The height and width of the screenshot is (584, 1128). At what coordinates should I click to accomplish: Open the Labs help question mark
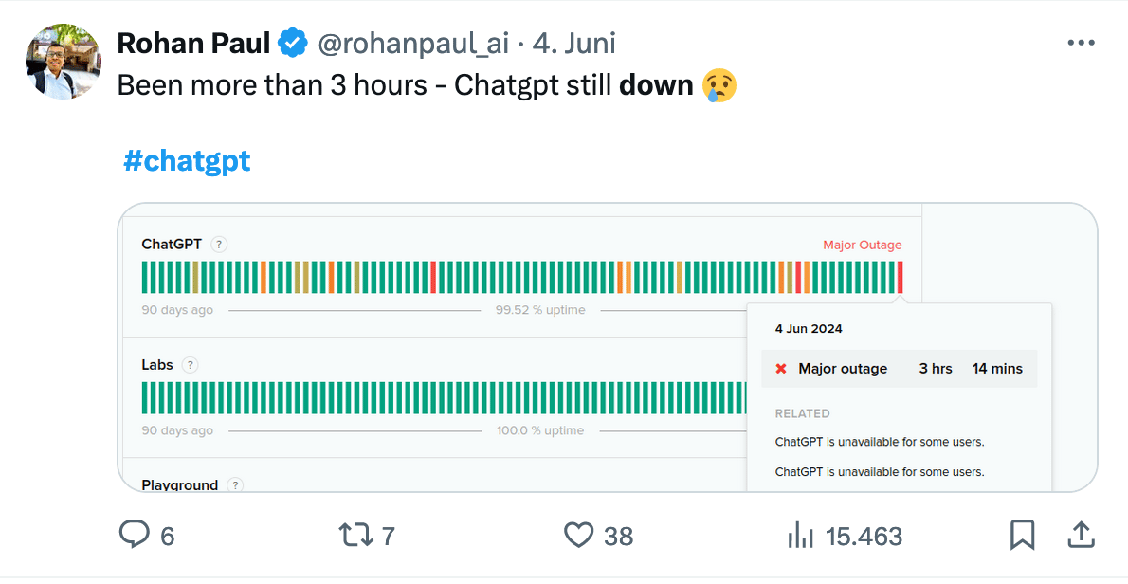pos(190,364)
